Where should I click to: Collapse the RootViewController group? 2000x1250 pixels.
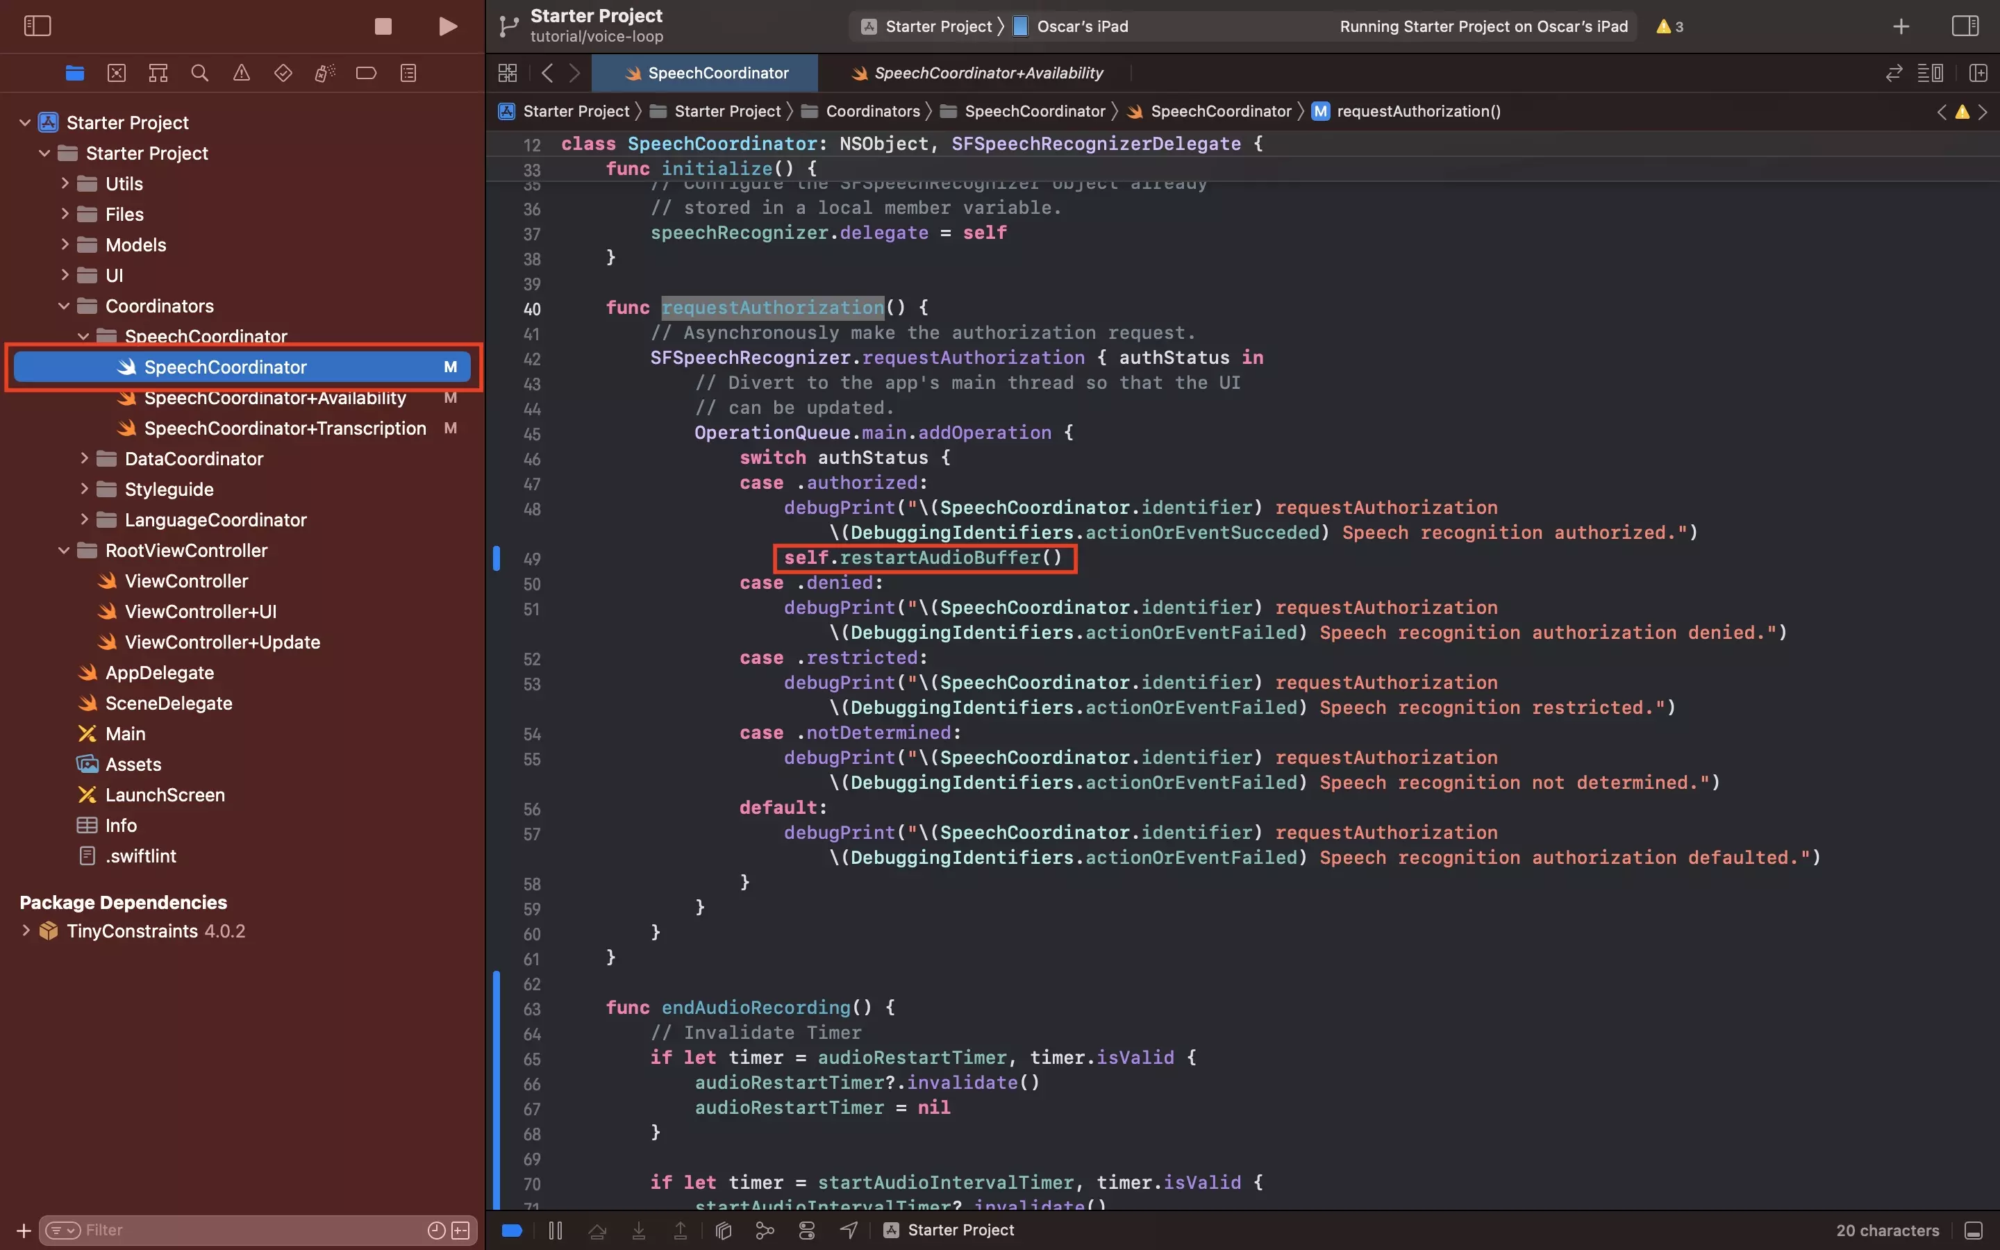click(x=64, y=551)
